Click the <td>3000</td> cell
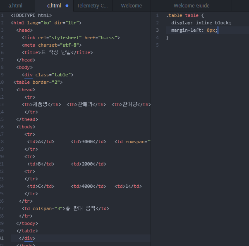 (x=89, y=142)
